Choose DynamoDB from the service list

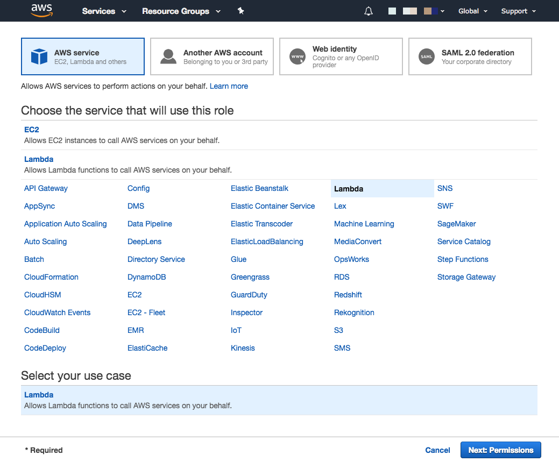point(146,277)
